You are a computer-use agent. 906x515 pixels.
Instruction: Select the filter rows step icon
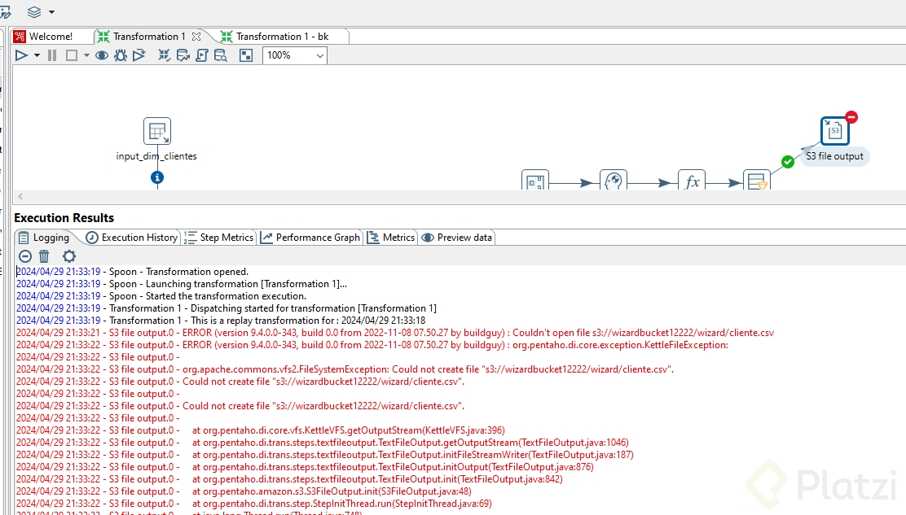757,181
